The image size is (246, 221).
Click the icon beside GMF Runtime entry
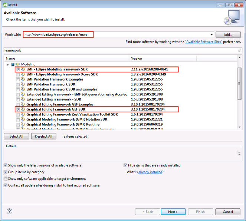(23, 125)
